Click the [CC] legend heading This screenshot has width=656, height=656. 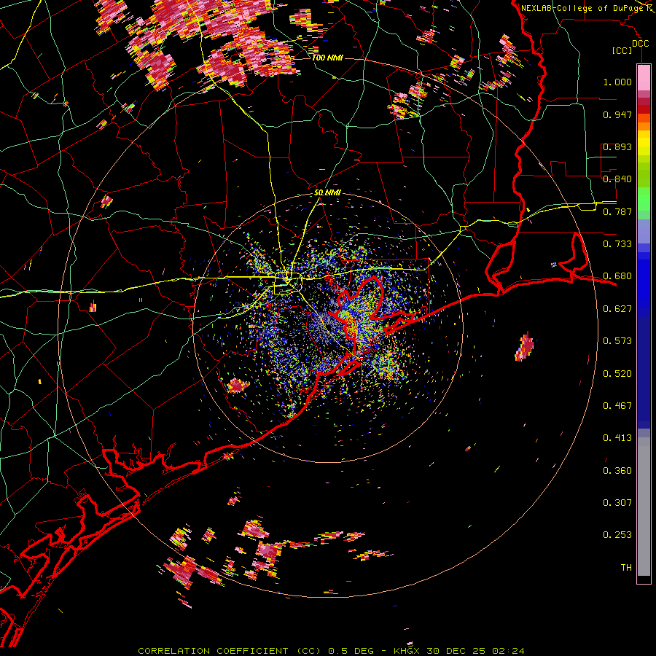click(622, 50)
